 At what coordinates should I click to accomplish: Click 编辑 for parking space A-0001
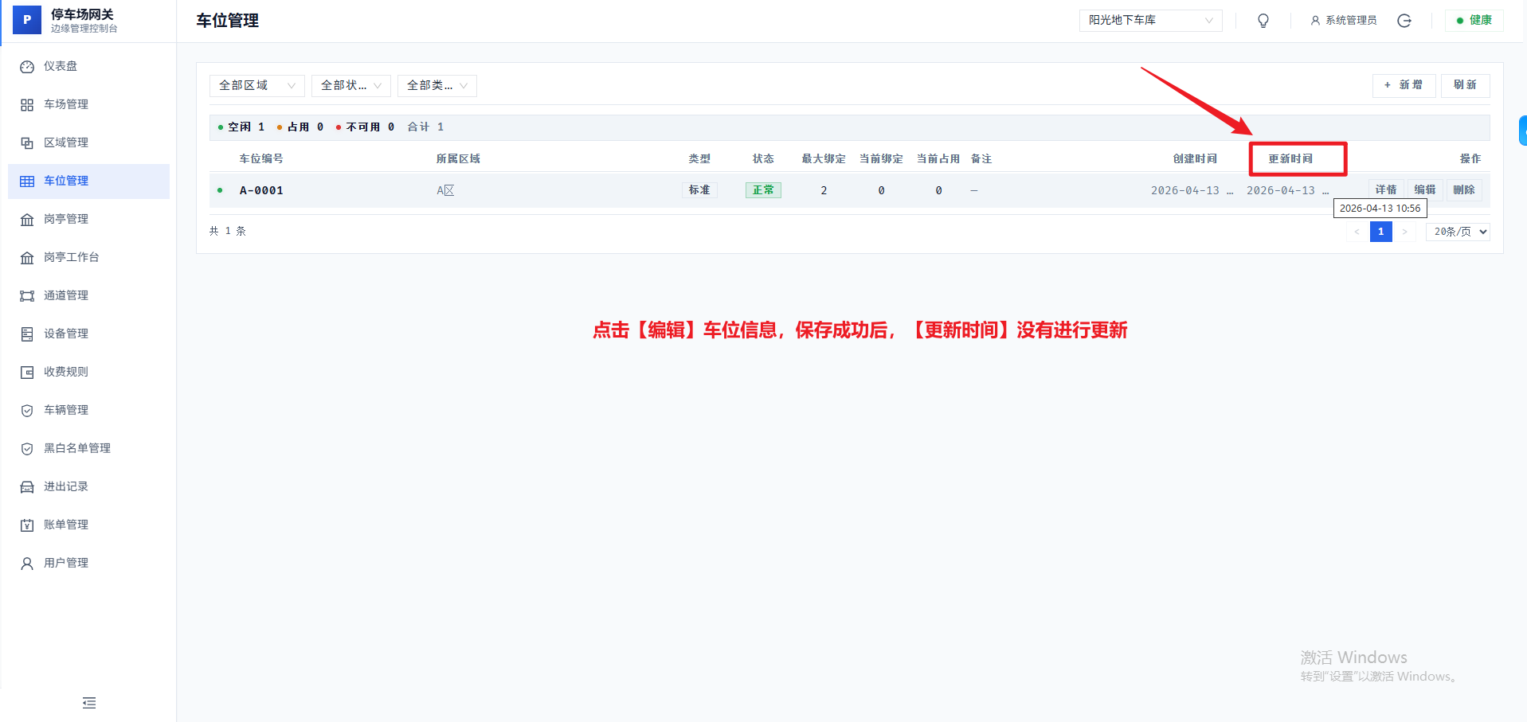coord(1424,189)
